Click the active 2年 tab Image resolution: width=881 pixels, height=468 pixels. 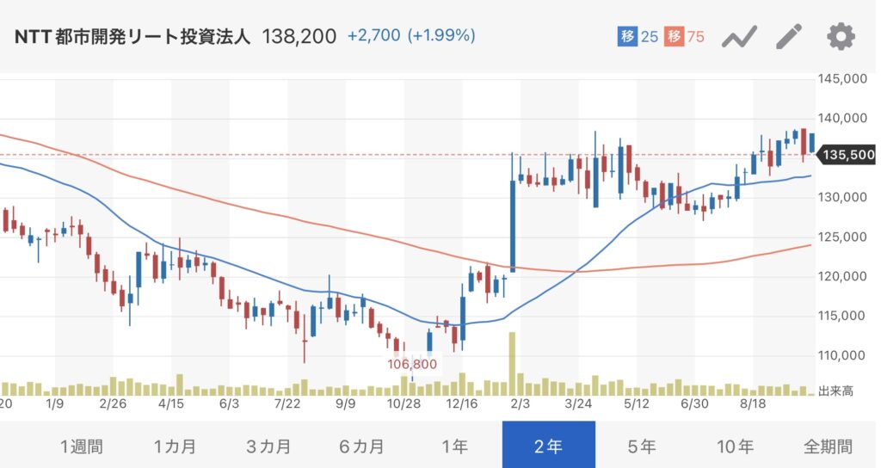click(548, 446)
